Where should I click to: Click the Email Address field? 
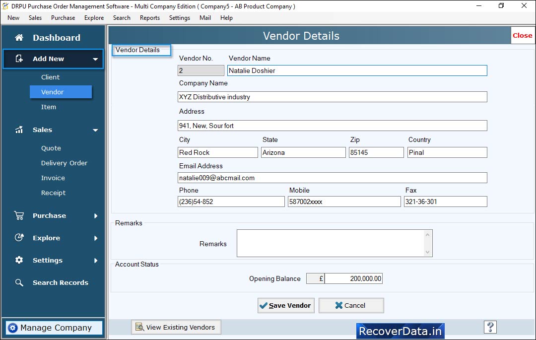[x=332, y=178]
